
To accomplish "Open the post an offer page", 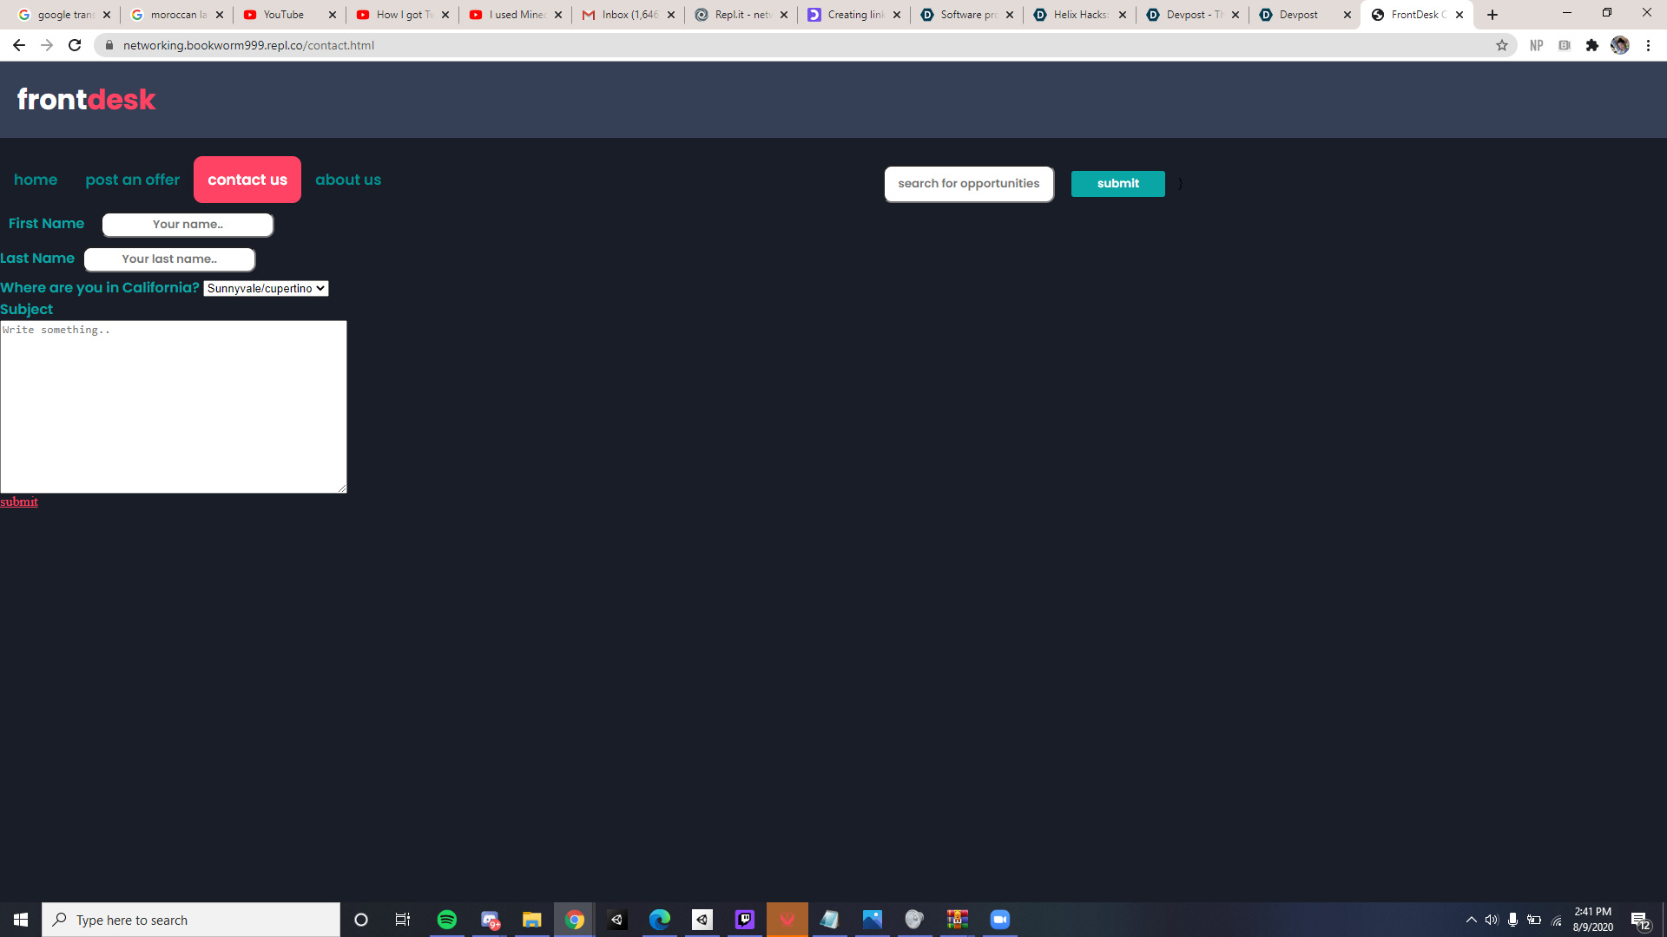I will click(132, 180).
